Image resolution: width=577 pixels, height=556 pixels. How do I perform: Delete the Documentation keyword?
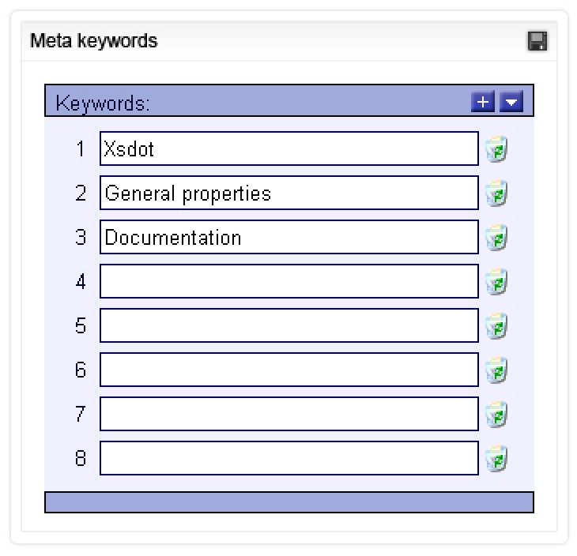[496, 238]
